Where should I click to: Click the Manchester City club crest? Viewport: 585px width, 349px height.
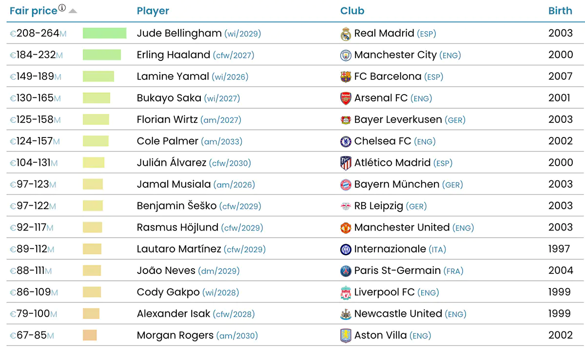(346, 55)
